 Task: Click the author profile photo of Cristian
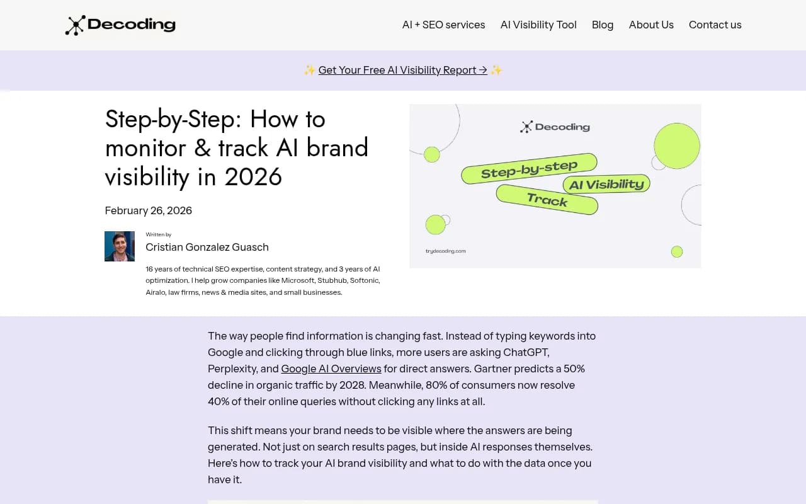[119, 246]
